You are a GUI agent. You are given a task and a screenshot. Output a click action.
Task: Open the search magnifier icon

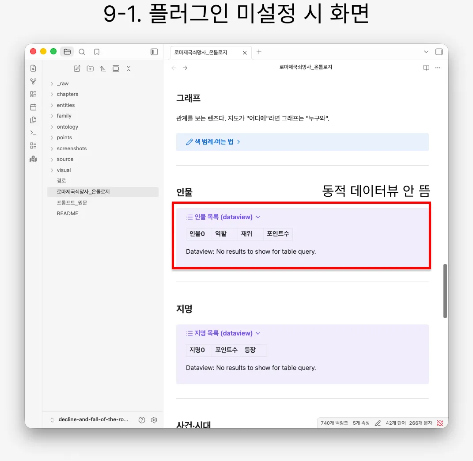[x=82, y=52]
